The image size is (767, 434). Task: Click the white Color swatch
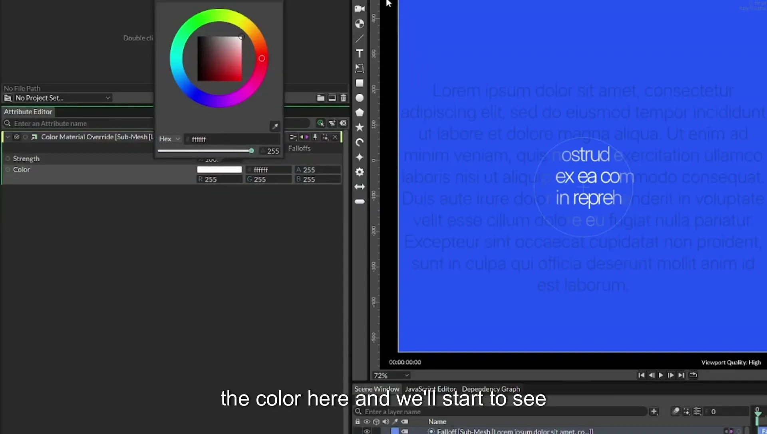click(219, 170)
